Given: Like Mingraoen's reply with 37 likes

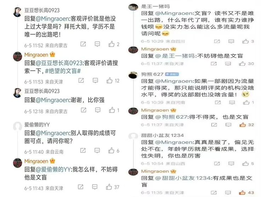Looking at the screenshot, I should point(109,187).
